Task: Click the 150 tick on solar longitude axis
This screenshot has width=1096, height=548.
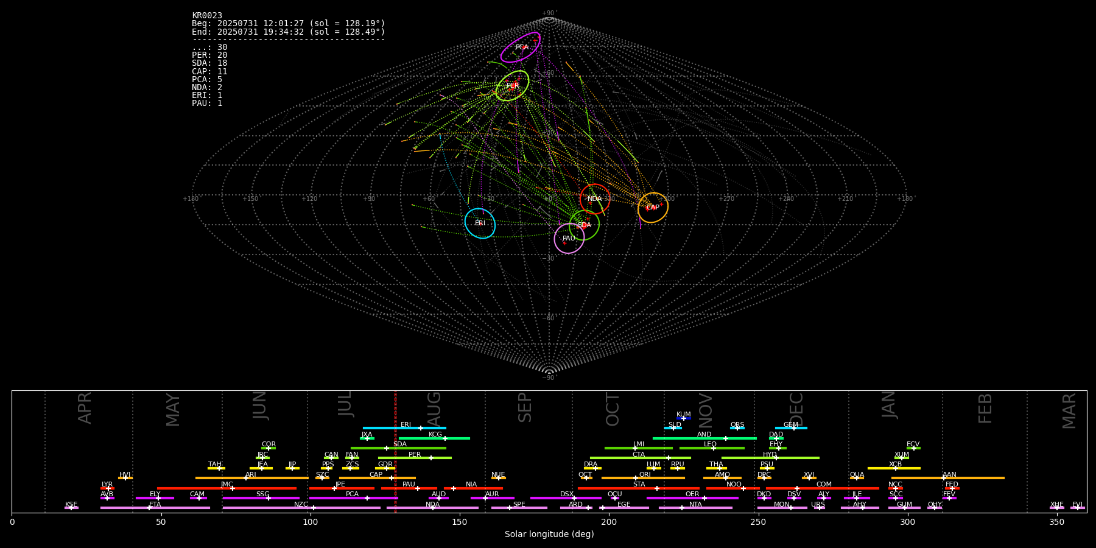Action: (x=460, y=522)
